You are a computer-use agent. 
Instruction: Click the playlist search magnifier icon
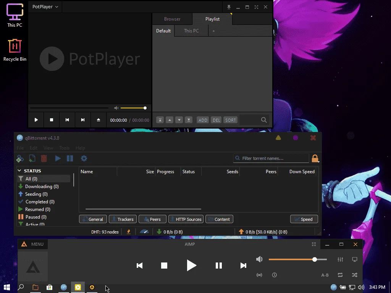tap(264, 120)
